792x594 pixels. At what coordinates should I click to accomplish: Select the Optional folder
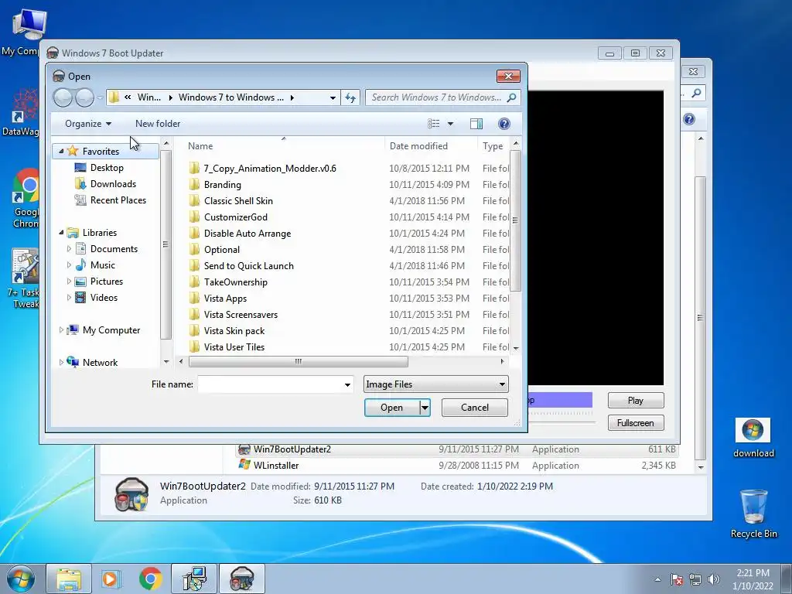[x=222, y=250]
